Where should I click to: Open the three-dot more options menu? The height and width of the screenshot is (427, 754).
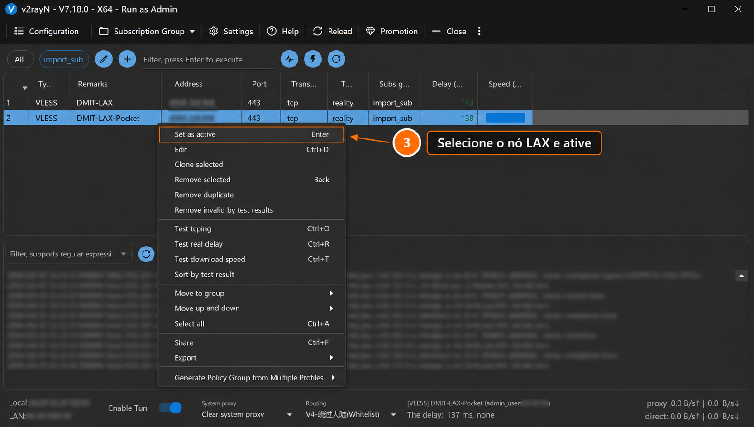point(479,31)
